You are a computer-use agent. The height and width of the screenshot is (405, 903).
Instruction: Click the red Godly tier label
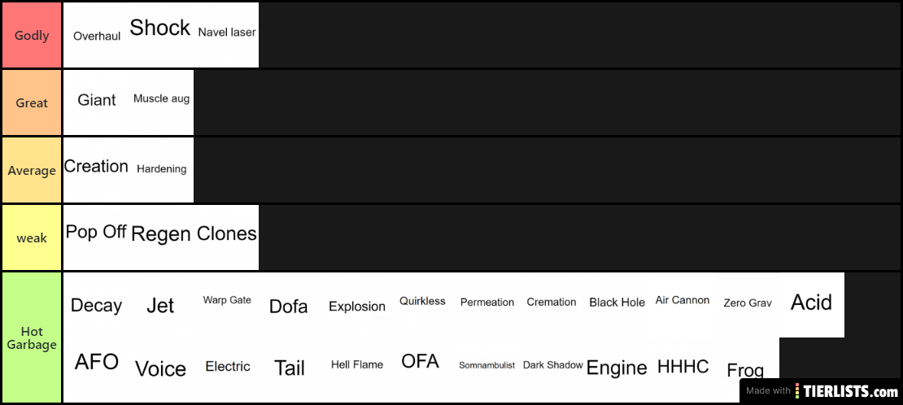[31, 35]
